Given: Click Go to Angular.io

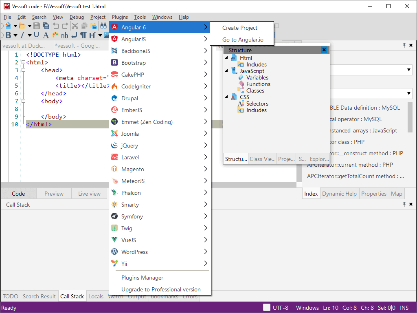Looking at the screenshot, I should coord(242,40).
